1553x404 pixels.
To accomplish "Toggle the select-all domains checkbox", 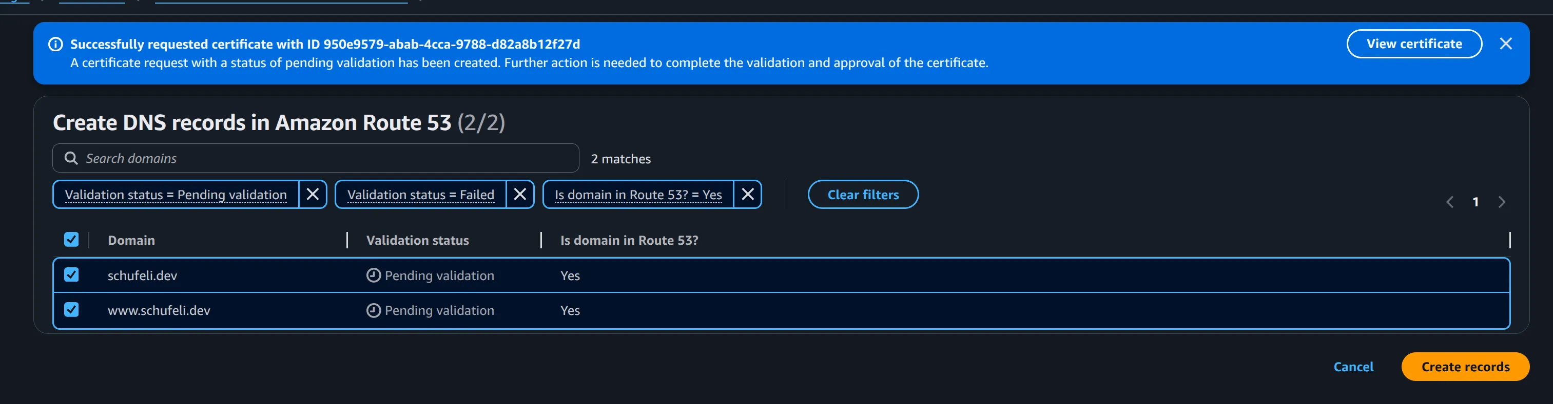I will click(71, 240).
